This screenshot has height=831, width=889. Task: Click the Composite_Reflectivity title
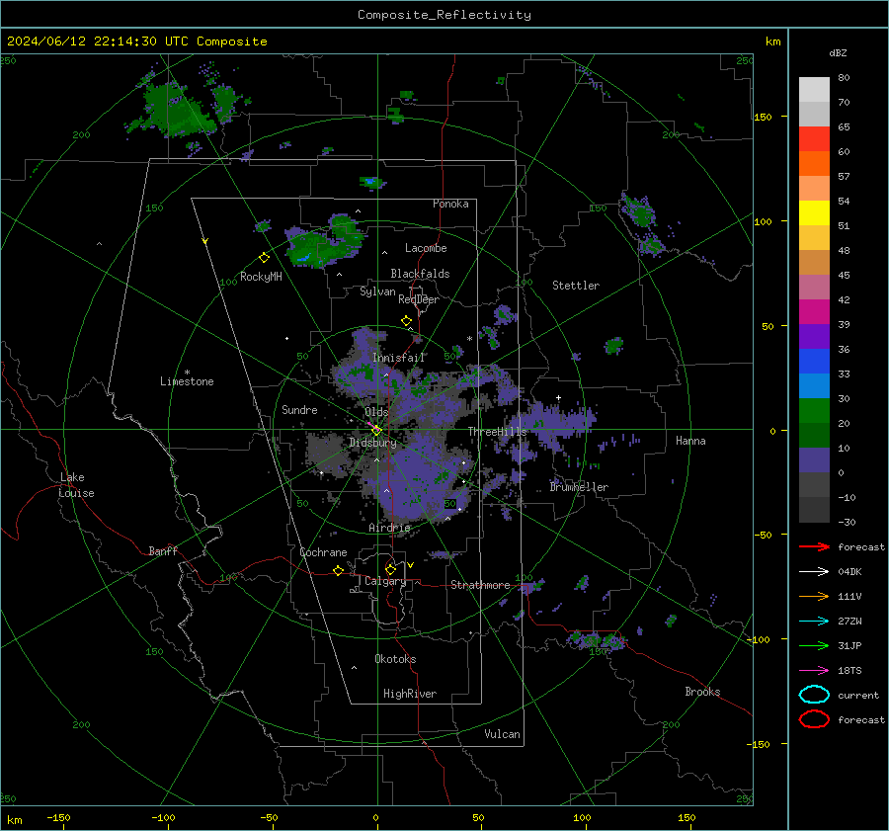click(444, 15)
